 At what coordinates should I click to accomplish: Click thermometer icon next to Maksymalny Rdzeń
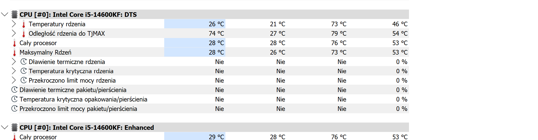point(15,52)
